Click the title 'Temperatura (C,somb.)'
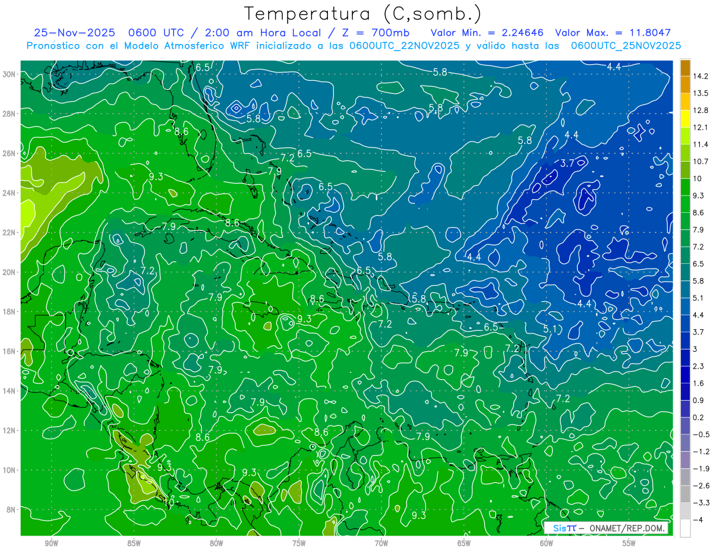The image size is (713, 551). click(363, 13)
